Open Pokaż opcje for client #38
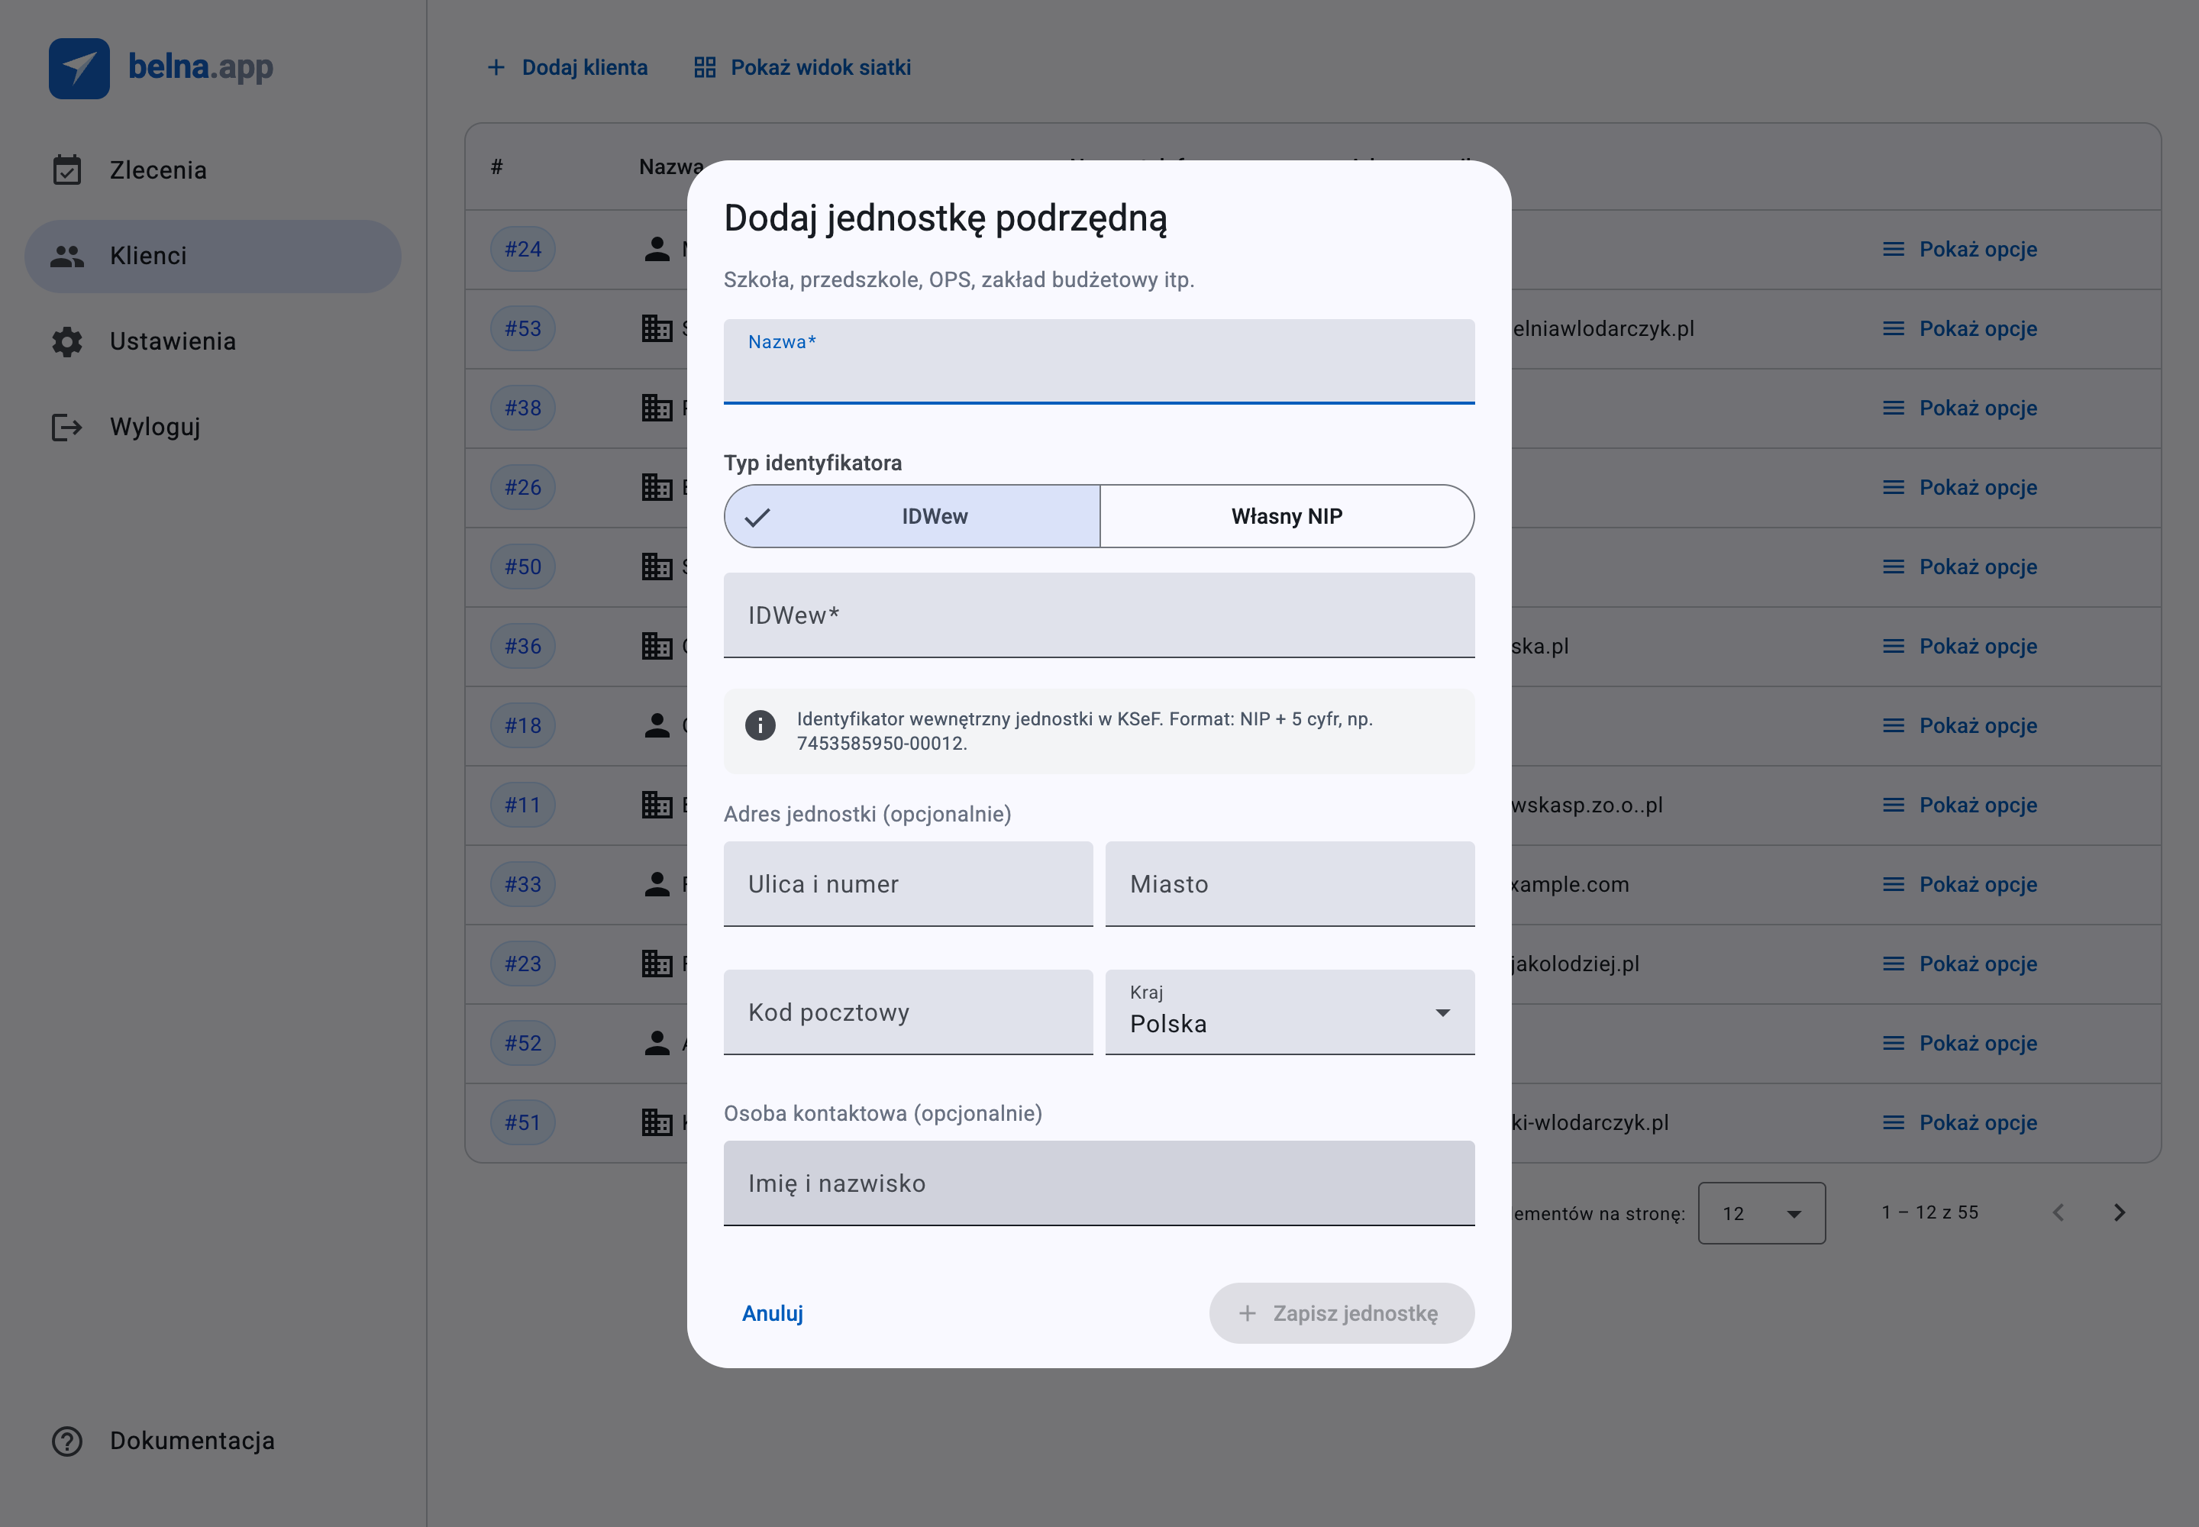 click(1960, 408)
